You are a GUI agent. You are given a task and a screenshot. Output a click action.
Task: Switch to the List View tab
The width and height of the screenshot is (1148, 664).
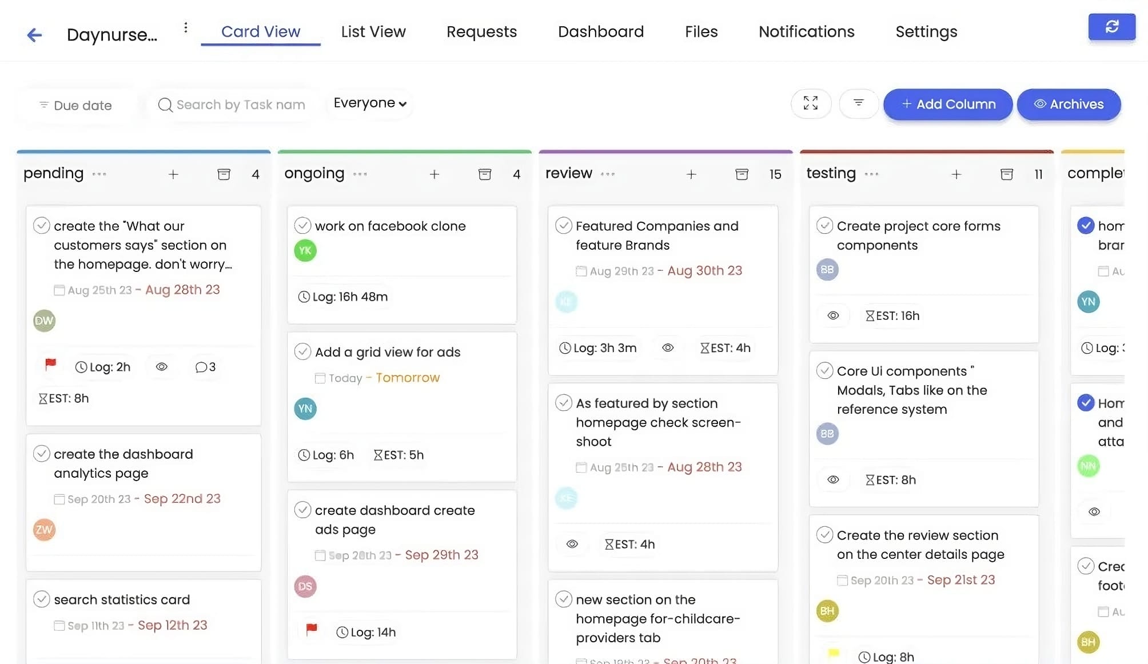tap(372, 31)
